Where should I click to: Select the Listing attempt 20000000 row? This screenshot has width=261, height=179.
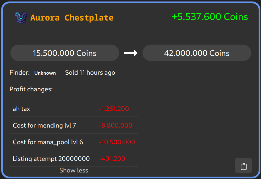click(51, 159)
